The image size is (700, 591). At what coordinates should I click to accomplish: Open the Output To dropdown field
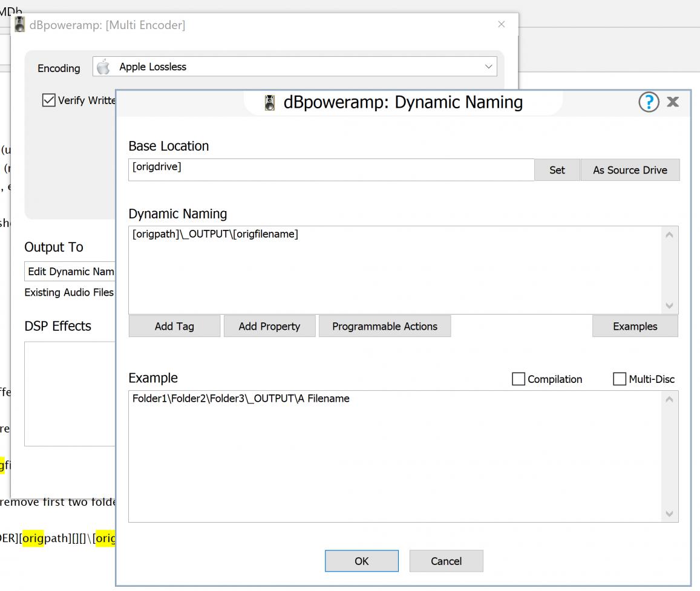[70, 272]
